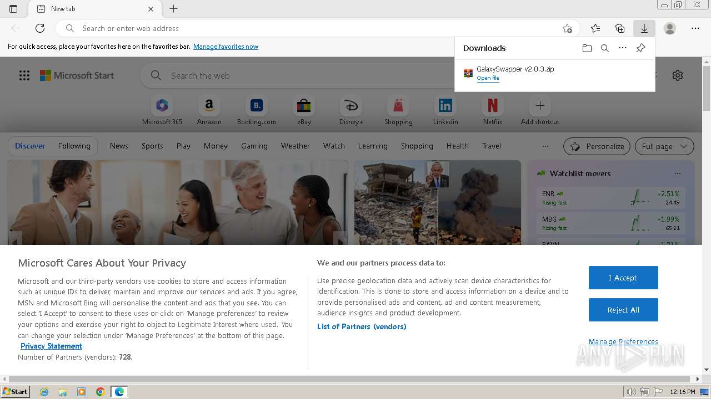Open the Travel feed category
The height and width of the screenshot is (399, 711).
click(491, 146)
